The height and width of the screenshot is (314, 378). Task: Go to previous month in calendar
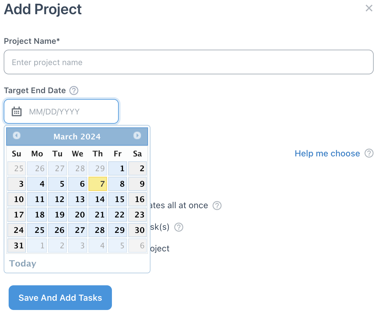click(x=17, y=135)
